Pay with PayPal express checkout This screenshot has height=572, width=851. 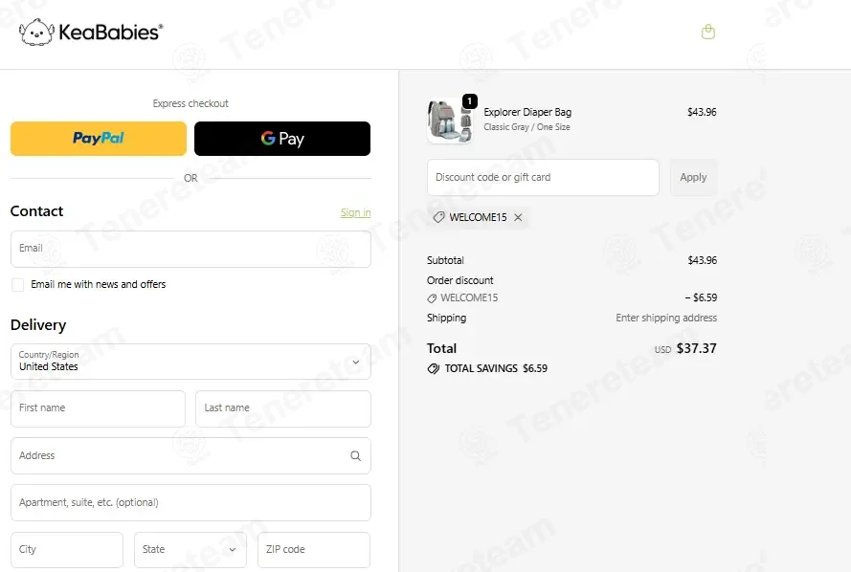point(99,139)
